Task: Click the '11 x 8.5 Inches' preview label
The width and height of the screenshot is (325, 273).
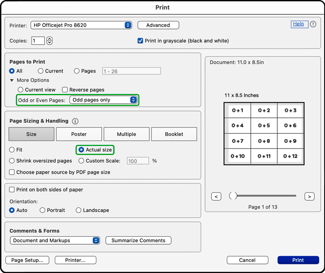Action: [242, 96]
